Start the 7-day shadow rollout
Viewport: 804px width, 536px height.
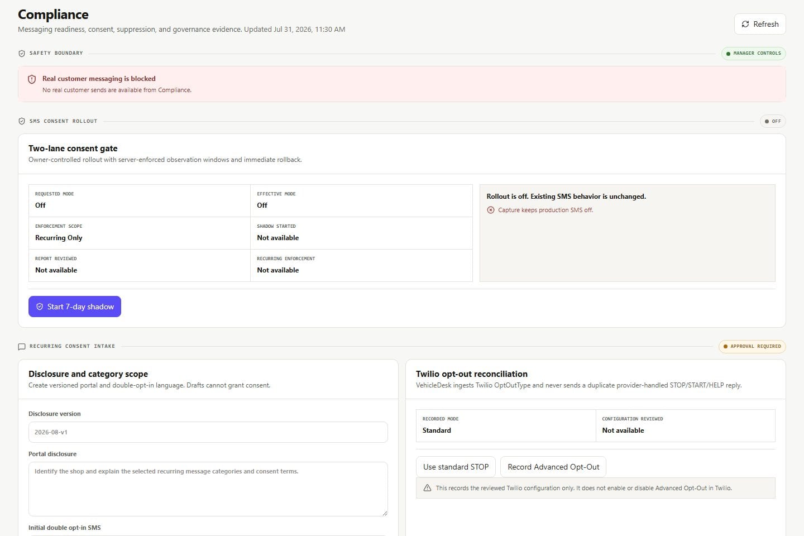[75, 307]
